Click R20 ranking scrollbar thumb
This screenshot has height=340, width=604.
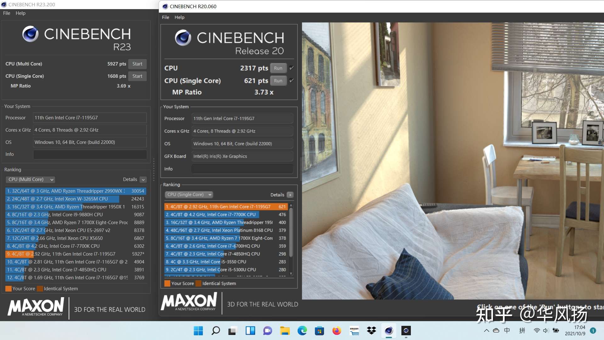tap(291, 232)
